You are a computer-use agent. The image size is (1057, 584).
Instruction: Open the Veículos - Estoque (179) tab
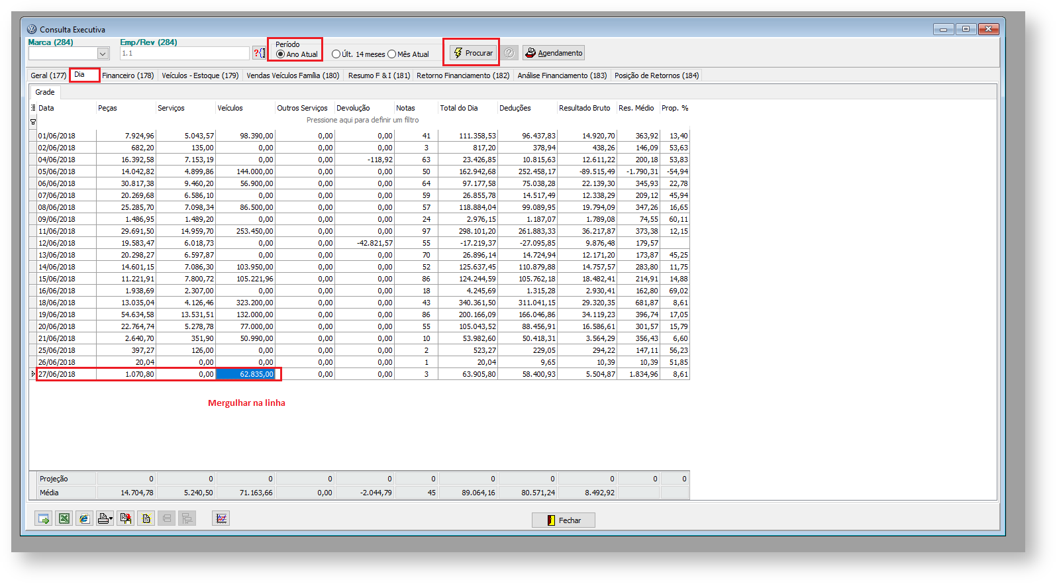tap(200, 75)
